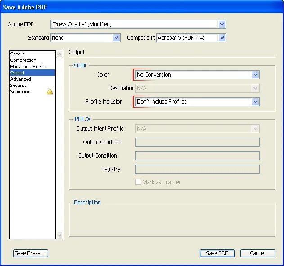
Task: Open the disabled Destination dropdown
Action: click(198, 88)
